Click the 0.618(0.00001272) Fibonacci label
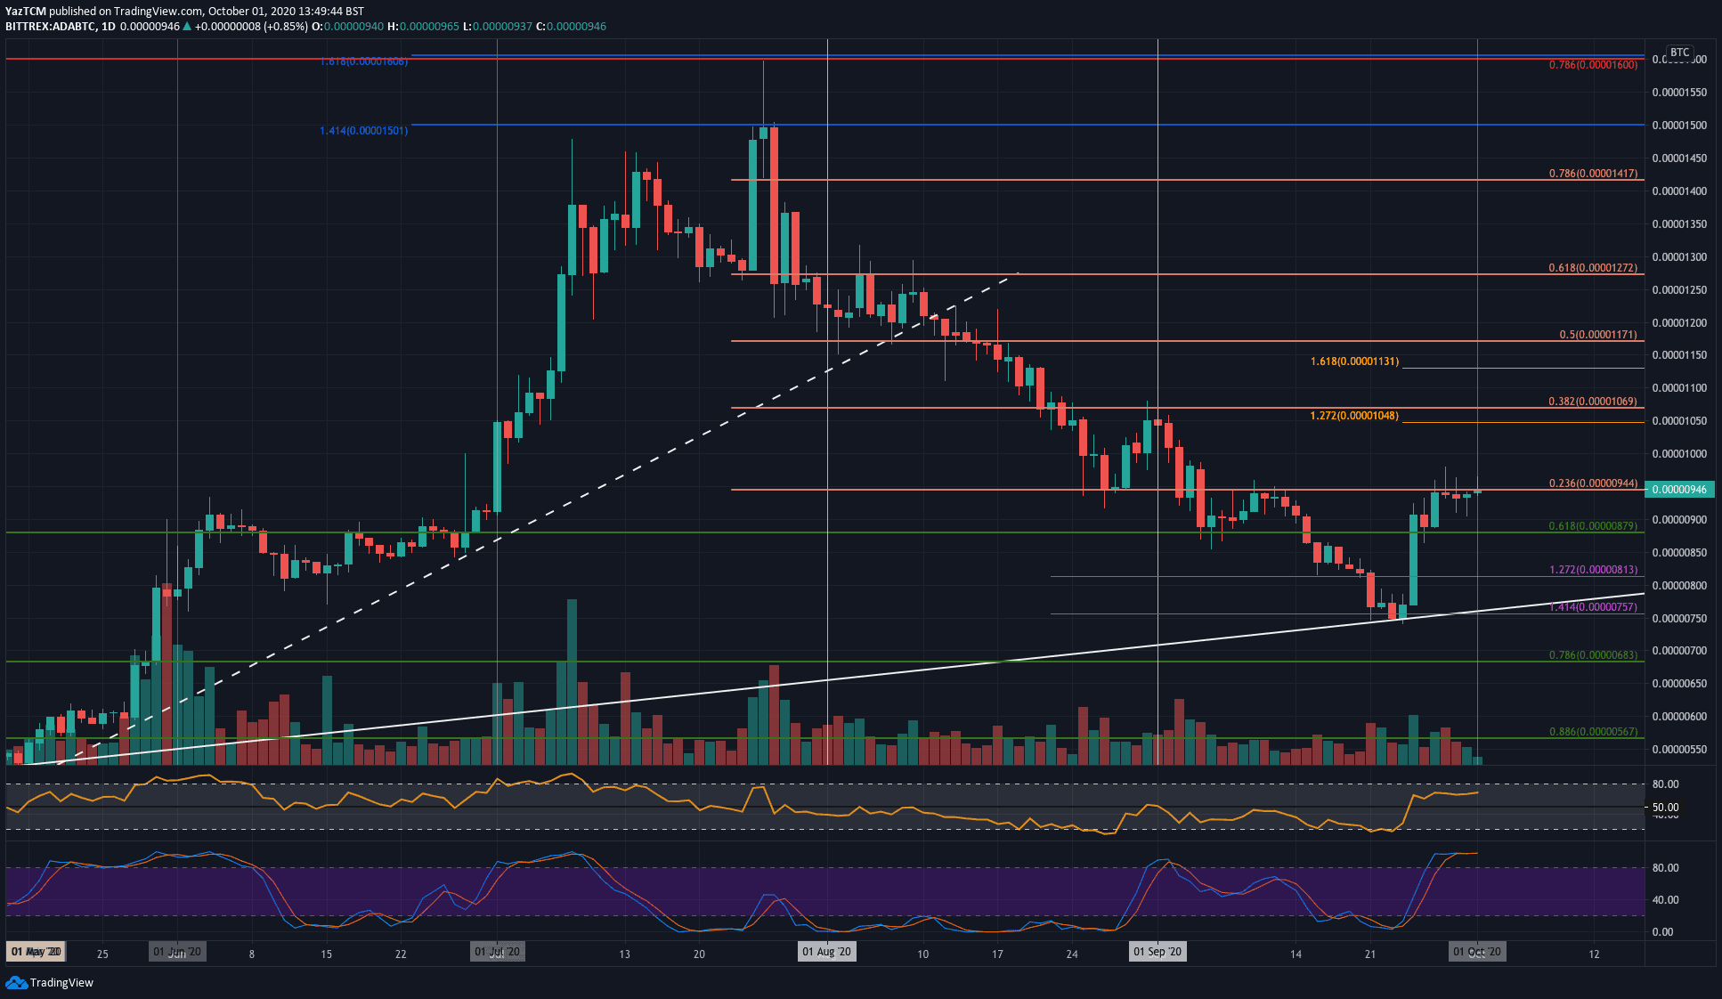This screenshot has width=1722, height=999. 1593,268
